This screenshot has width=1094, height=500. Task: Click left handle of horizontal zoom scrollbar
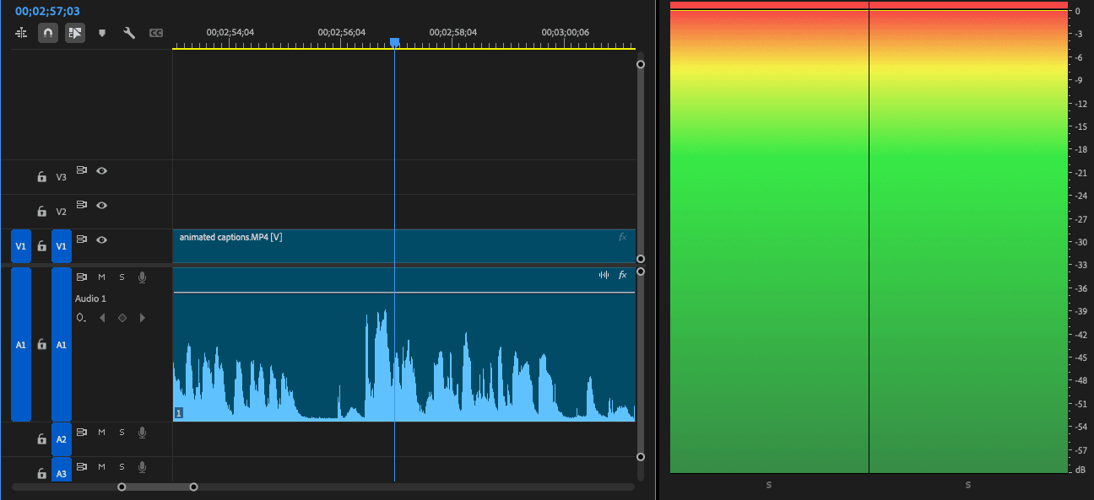tap(122, 487)
